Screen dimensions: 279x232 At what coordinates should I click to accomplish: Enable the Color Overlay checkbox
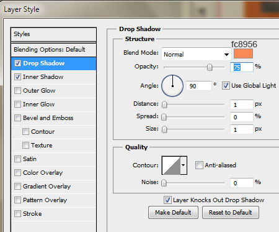coord(17,173)
